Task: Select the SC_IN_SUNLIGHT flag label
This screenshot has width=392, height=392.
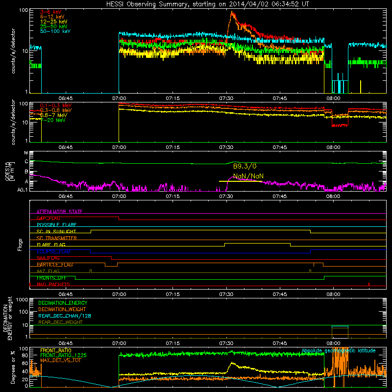Action: (x=56, y=231)
